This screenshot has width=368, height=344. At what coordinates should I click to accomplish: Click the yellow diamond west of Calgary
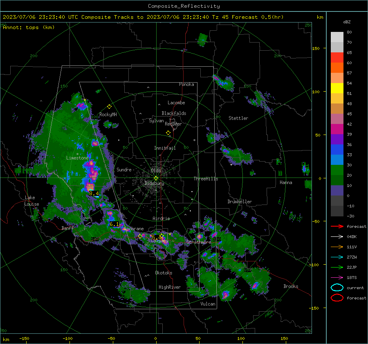140,236
